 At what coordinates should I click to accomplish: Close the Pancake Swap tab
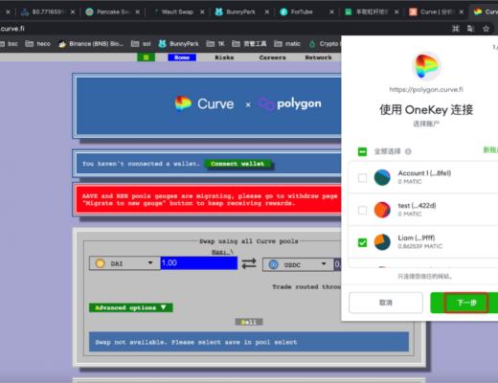coord(137,12)
